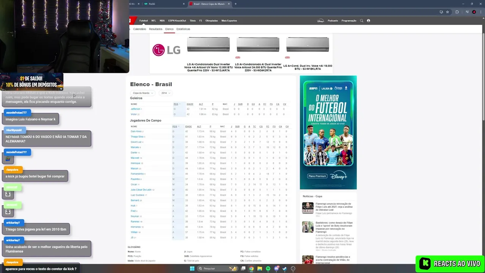
Task: Open the Podcasts link in header
Action: pyautogui.click(x=333, y=20)
